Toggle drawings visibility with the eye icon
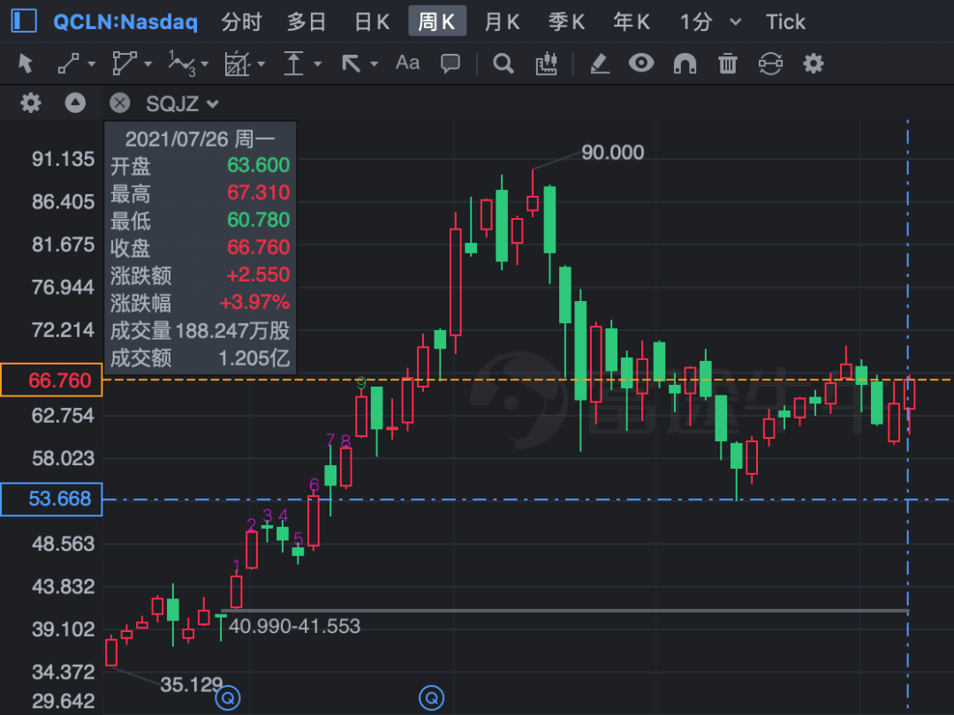This screenshot has height=715, width=954. pyautogui.click(x=642, y=63)
